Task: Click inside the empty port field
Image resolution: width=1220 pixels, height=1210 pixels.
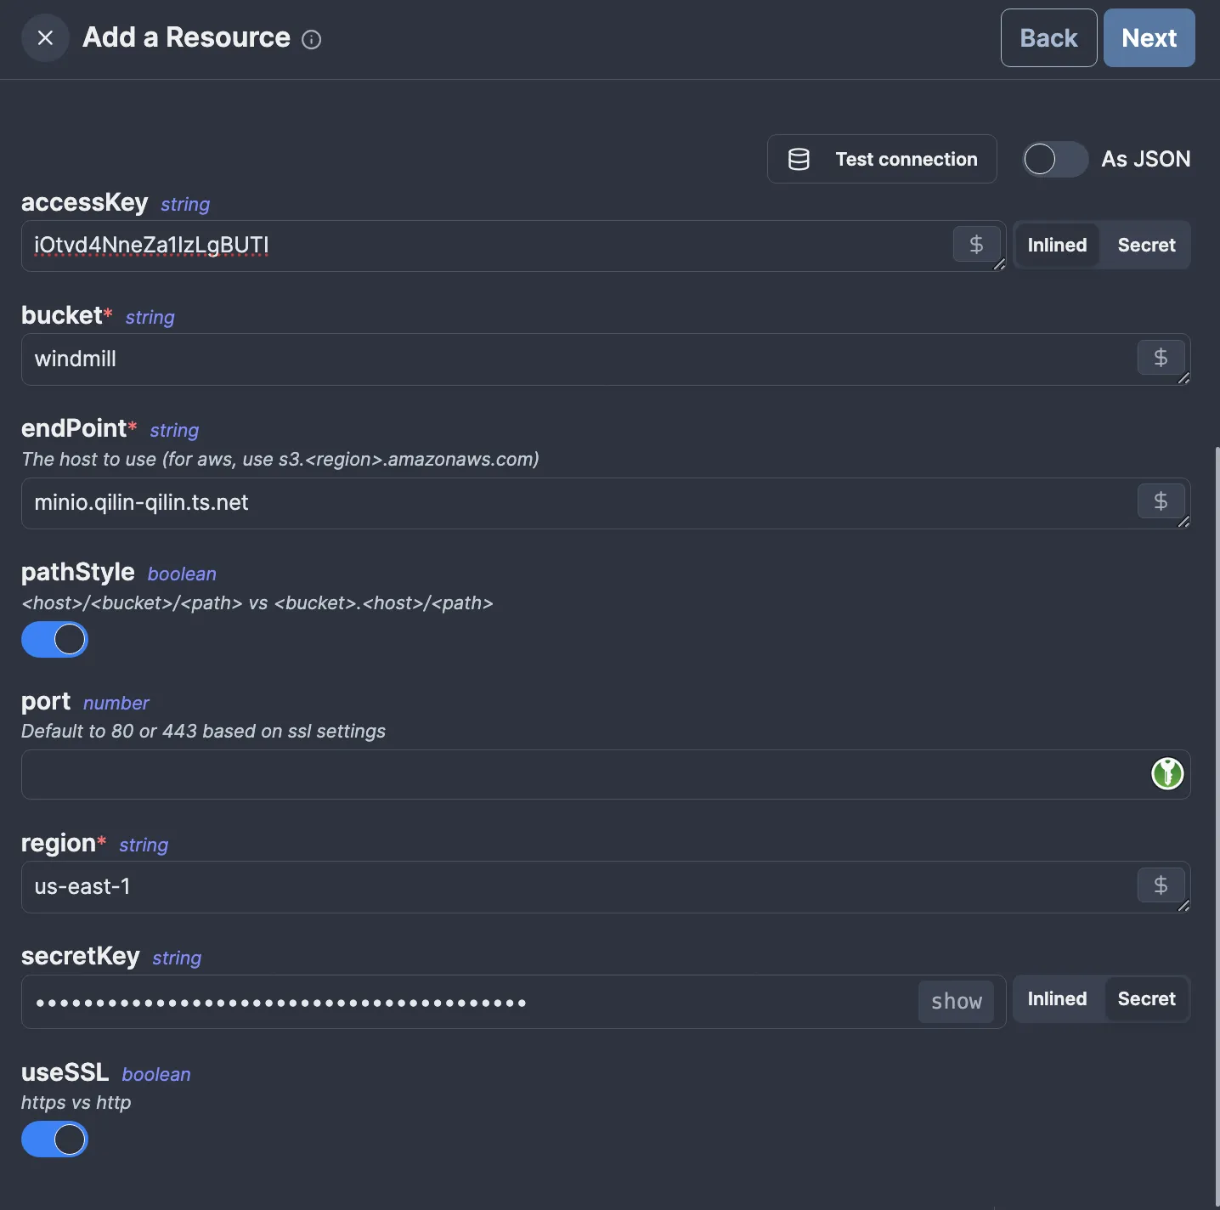Action: (x=510, y=774)
